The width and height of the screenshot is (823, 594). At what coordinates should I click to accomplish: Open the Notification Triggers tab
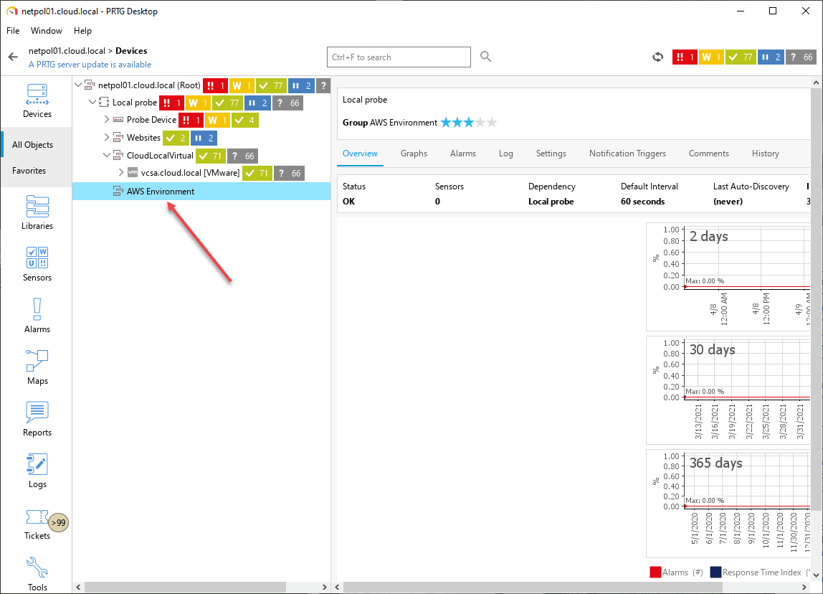627,154
